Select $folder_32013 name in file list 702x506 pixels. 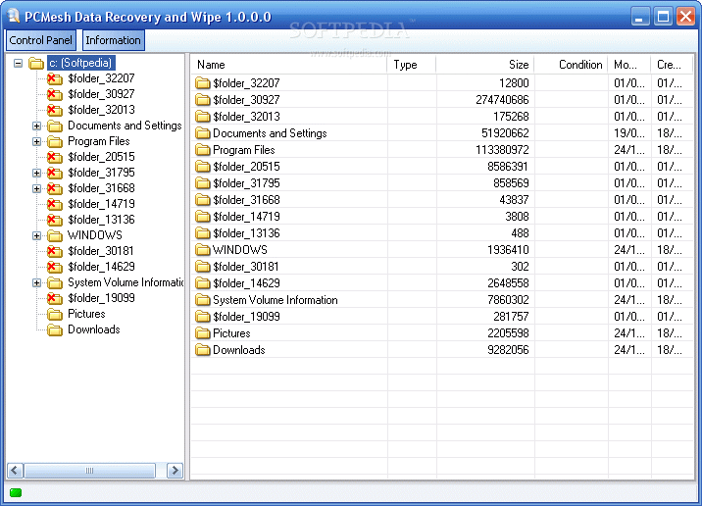tap(246, 117)
